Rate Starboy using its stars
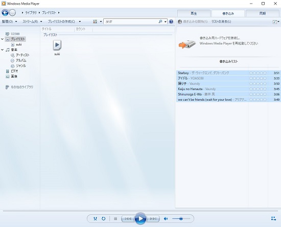281x227 pixels. click(258, 73)
